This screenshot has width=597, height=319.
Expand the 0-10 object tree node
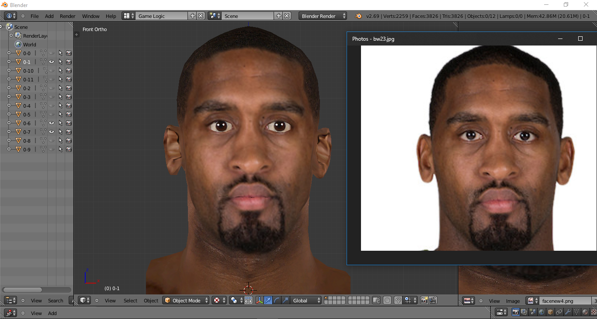[9, 70]
